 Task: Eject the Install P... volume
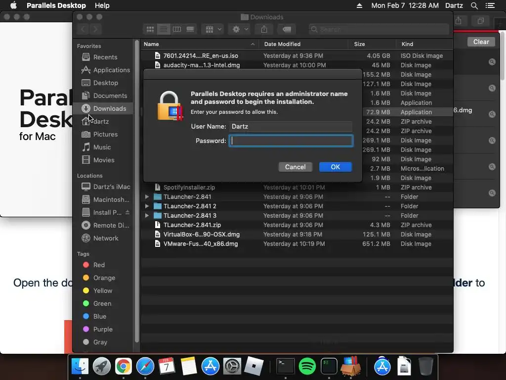tap(127, 212)
